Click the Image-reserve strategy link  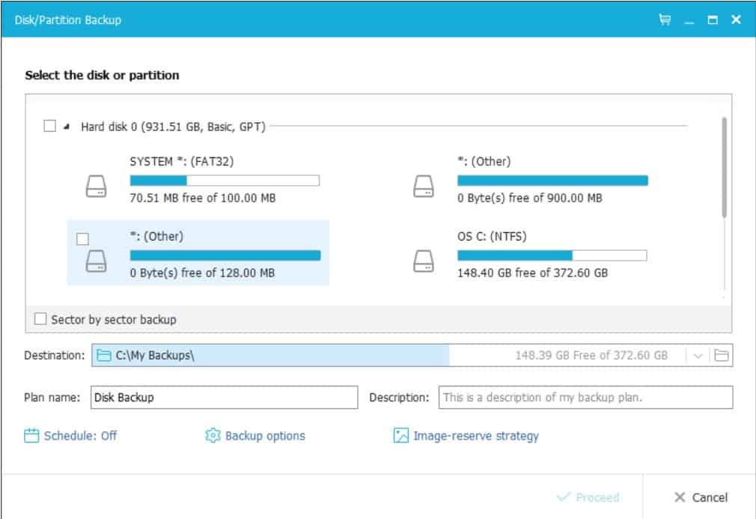[x=476, y=436]
